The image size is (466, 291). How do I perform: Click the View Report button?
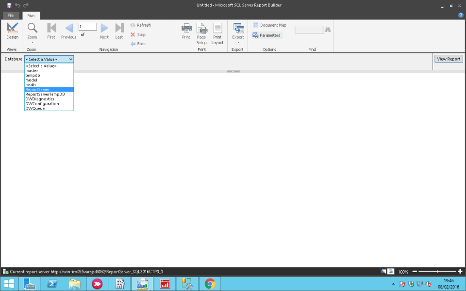tap(449, 59)
